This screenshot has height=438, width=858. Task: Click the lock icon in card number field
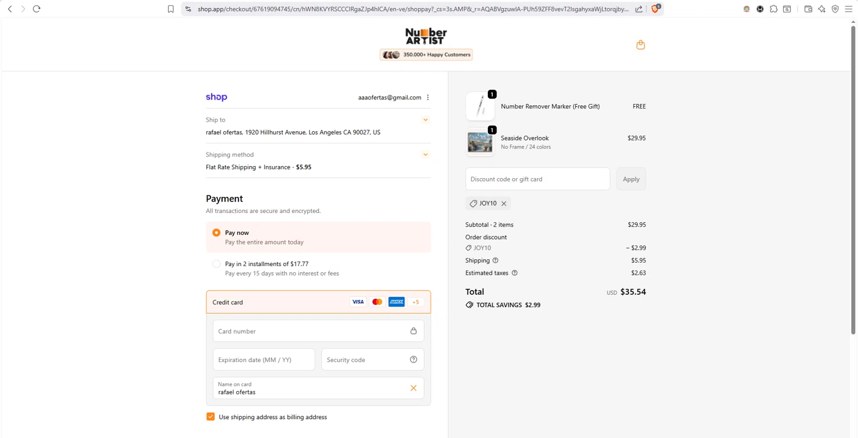click(414, 331)
